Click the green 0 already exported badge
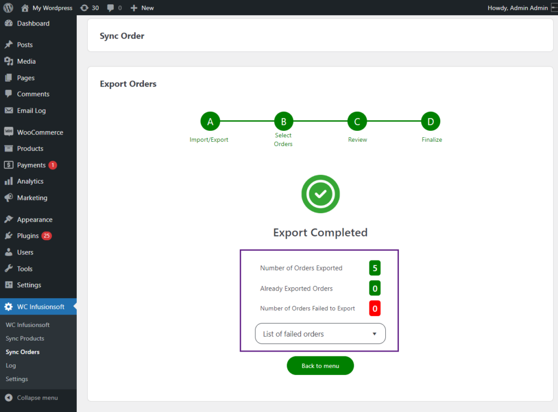This screenshot has height=412, width=558. point(375,288)
